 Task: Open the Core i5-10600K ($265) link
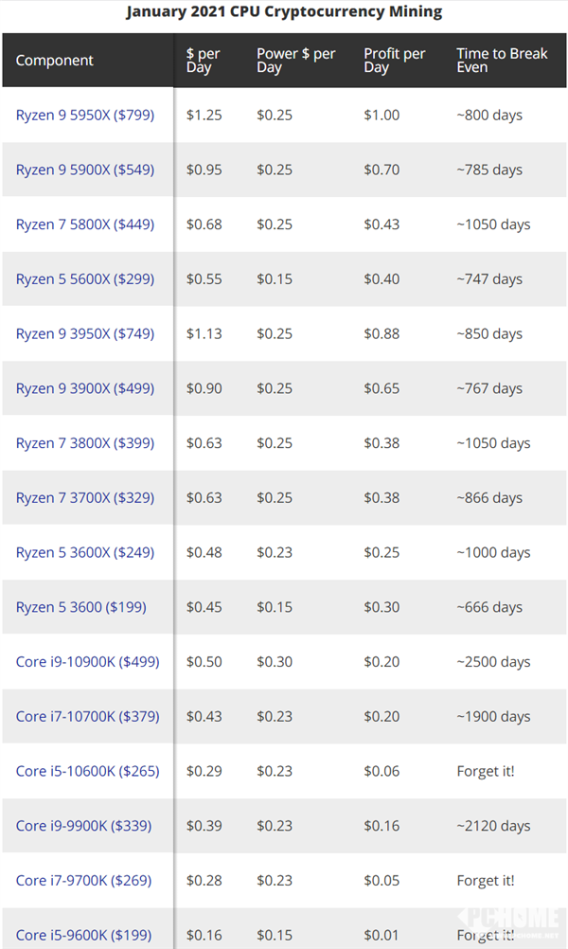(x=87, y=772)
